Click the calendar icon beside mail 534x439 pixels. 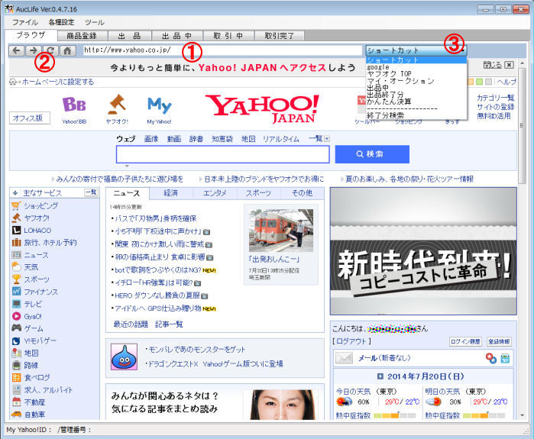coord(505,358)
